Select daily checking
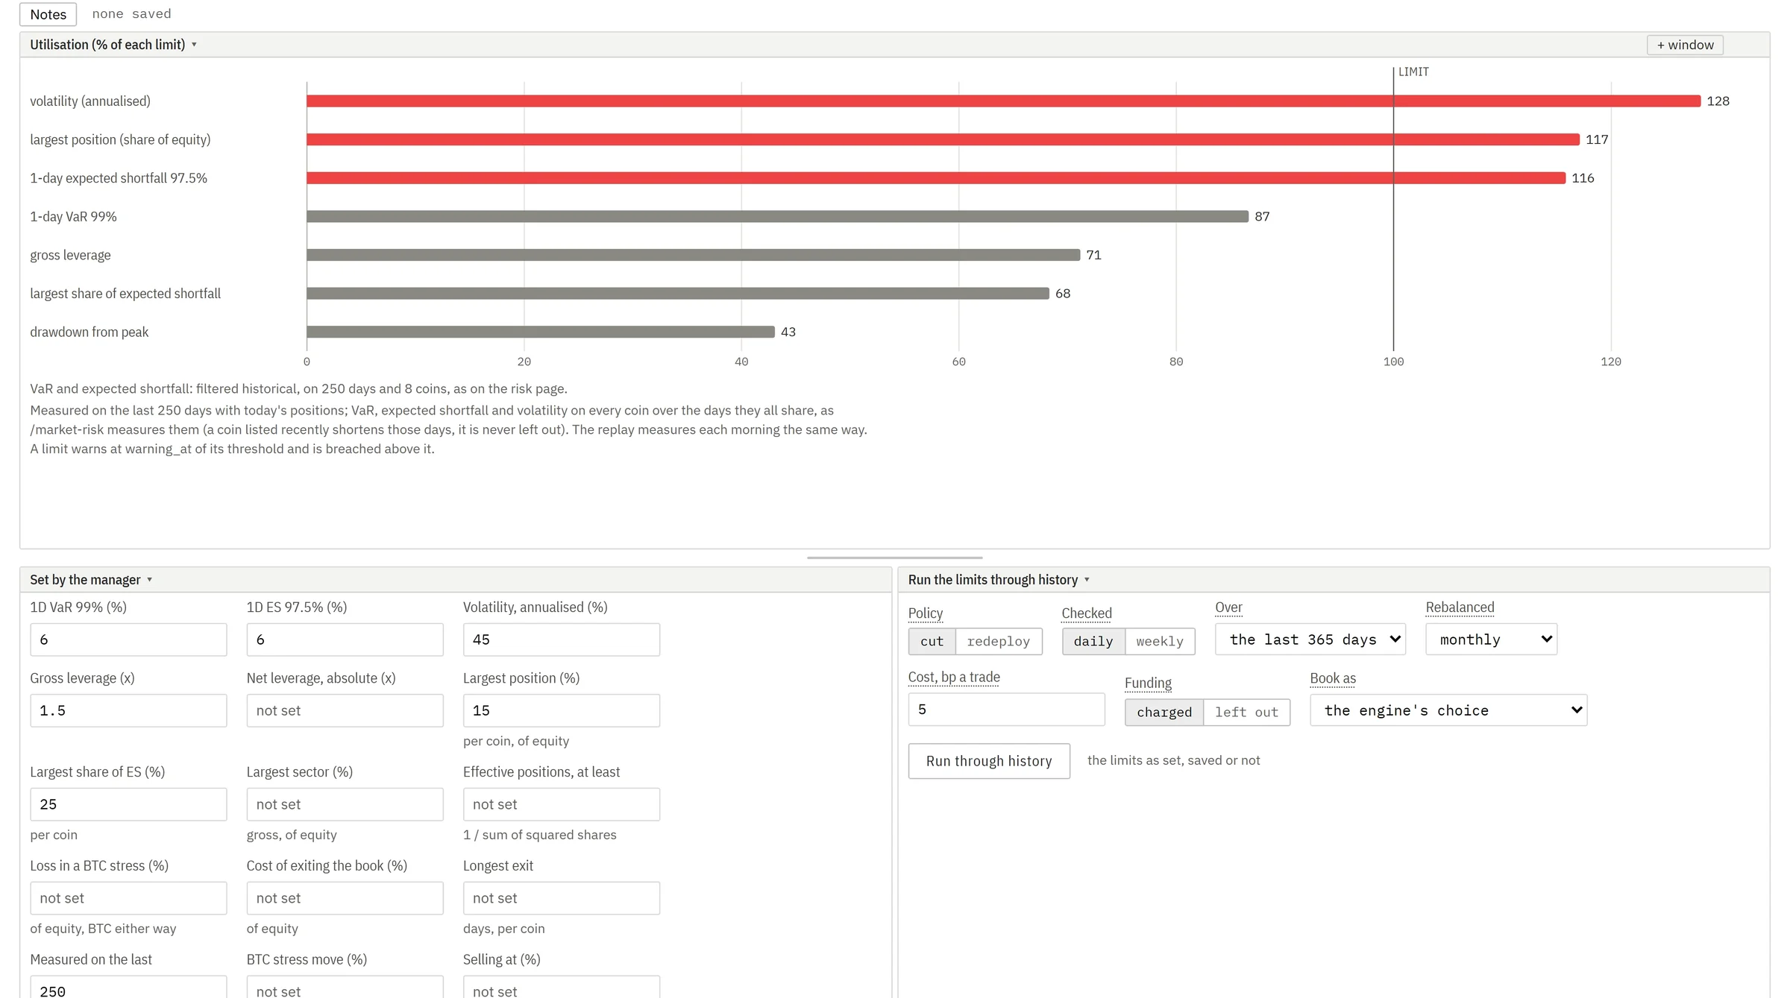 tap(1093, 641)
